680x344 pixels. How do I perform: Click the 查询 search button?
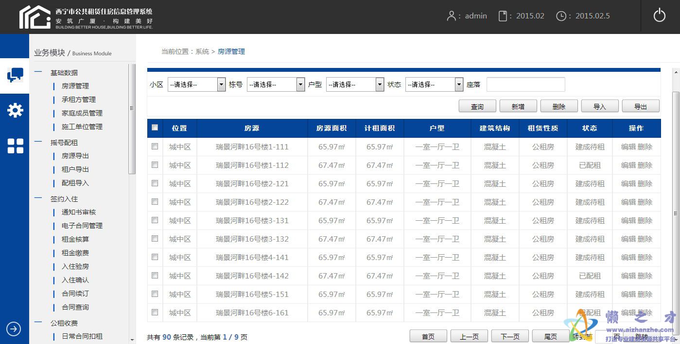[477, 106]
